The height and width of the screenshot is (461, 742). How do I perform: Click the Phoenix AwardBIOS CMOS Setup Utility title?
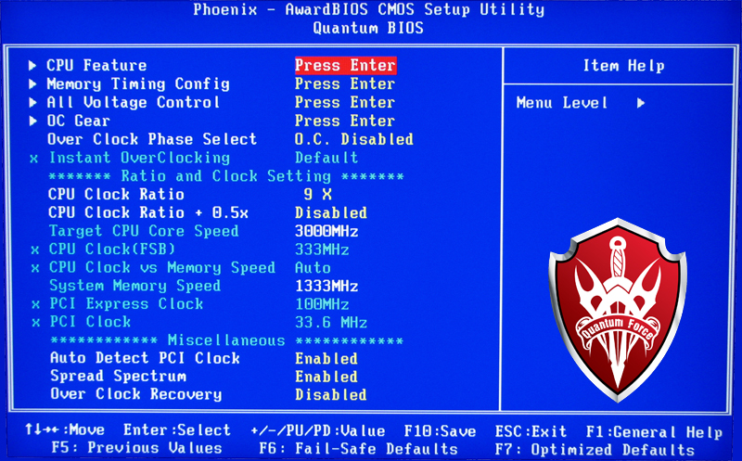tap(368, 9)
